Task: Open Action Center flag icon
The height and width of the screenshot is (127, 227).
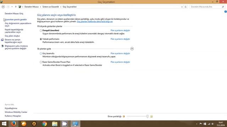Action: (201, 124)
